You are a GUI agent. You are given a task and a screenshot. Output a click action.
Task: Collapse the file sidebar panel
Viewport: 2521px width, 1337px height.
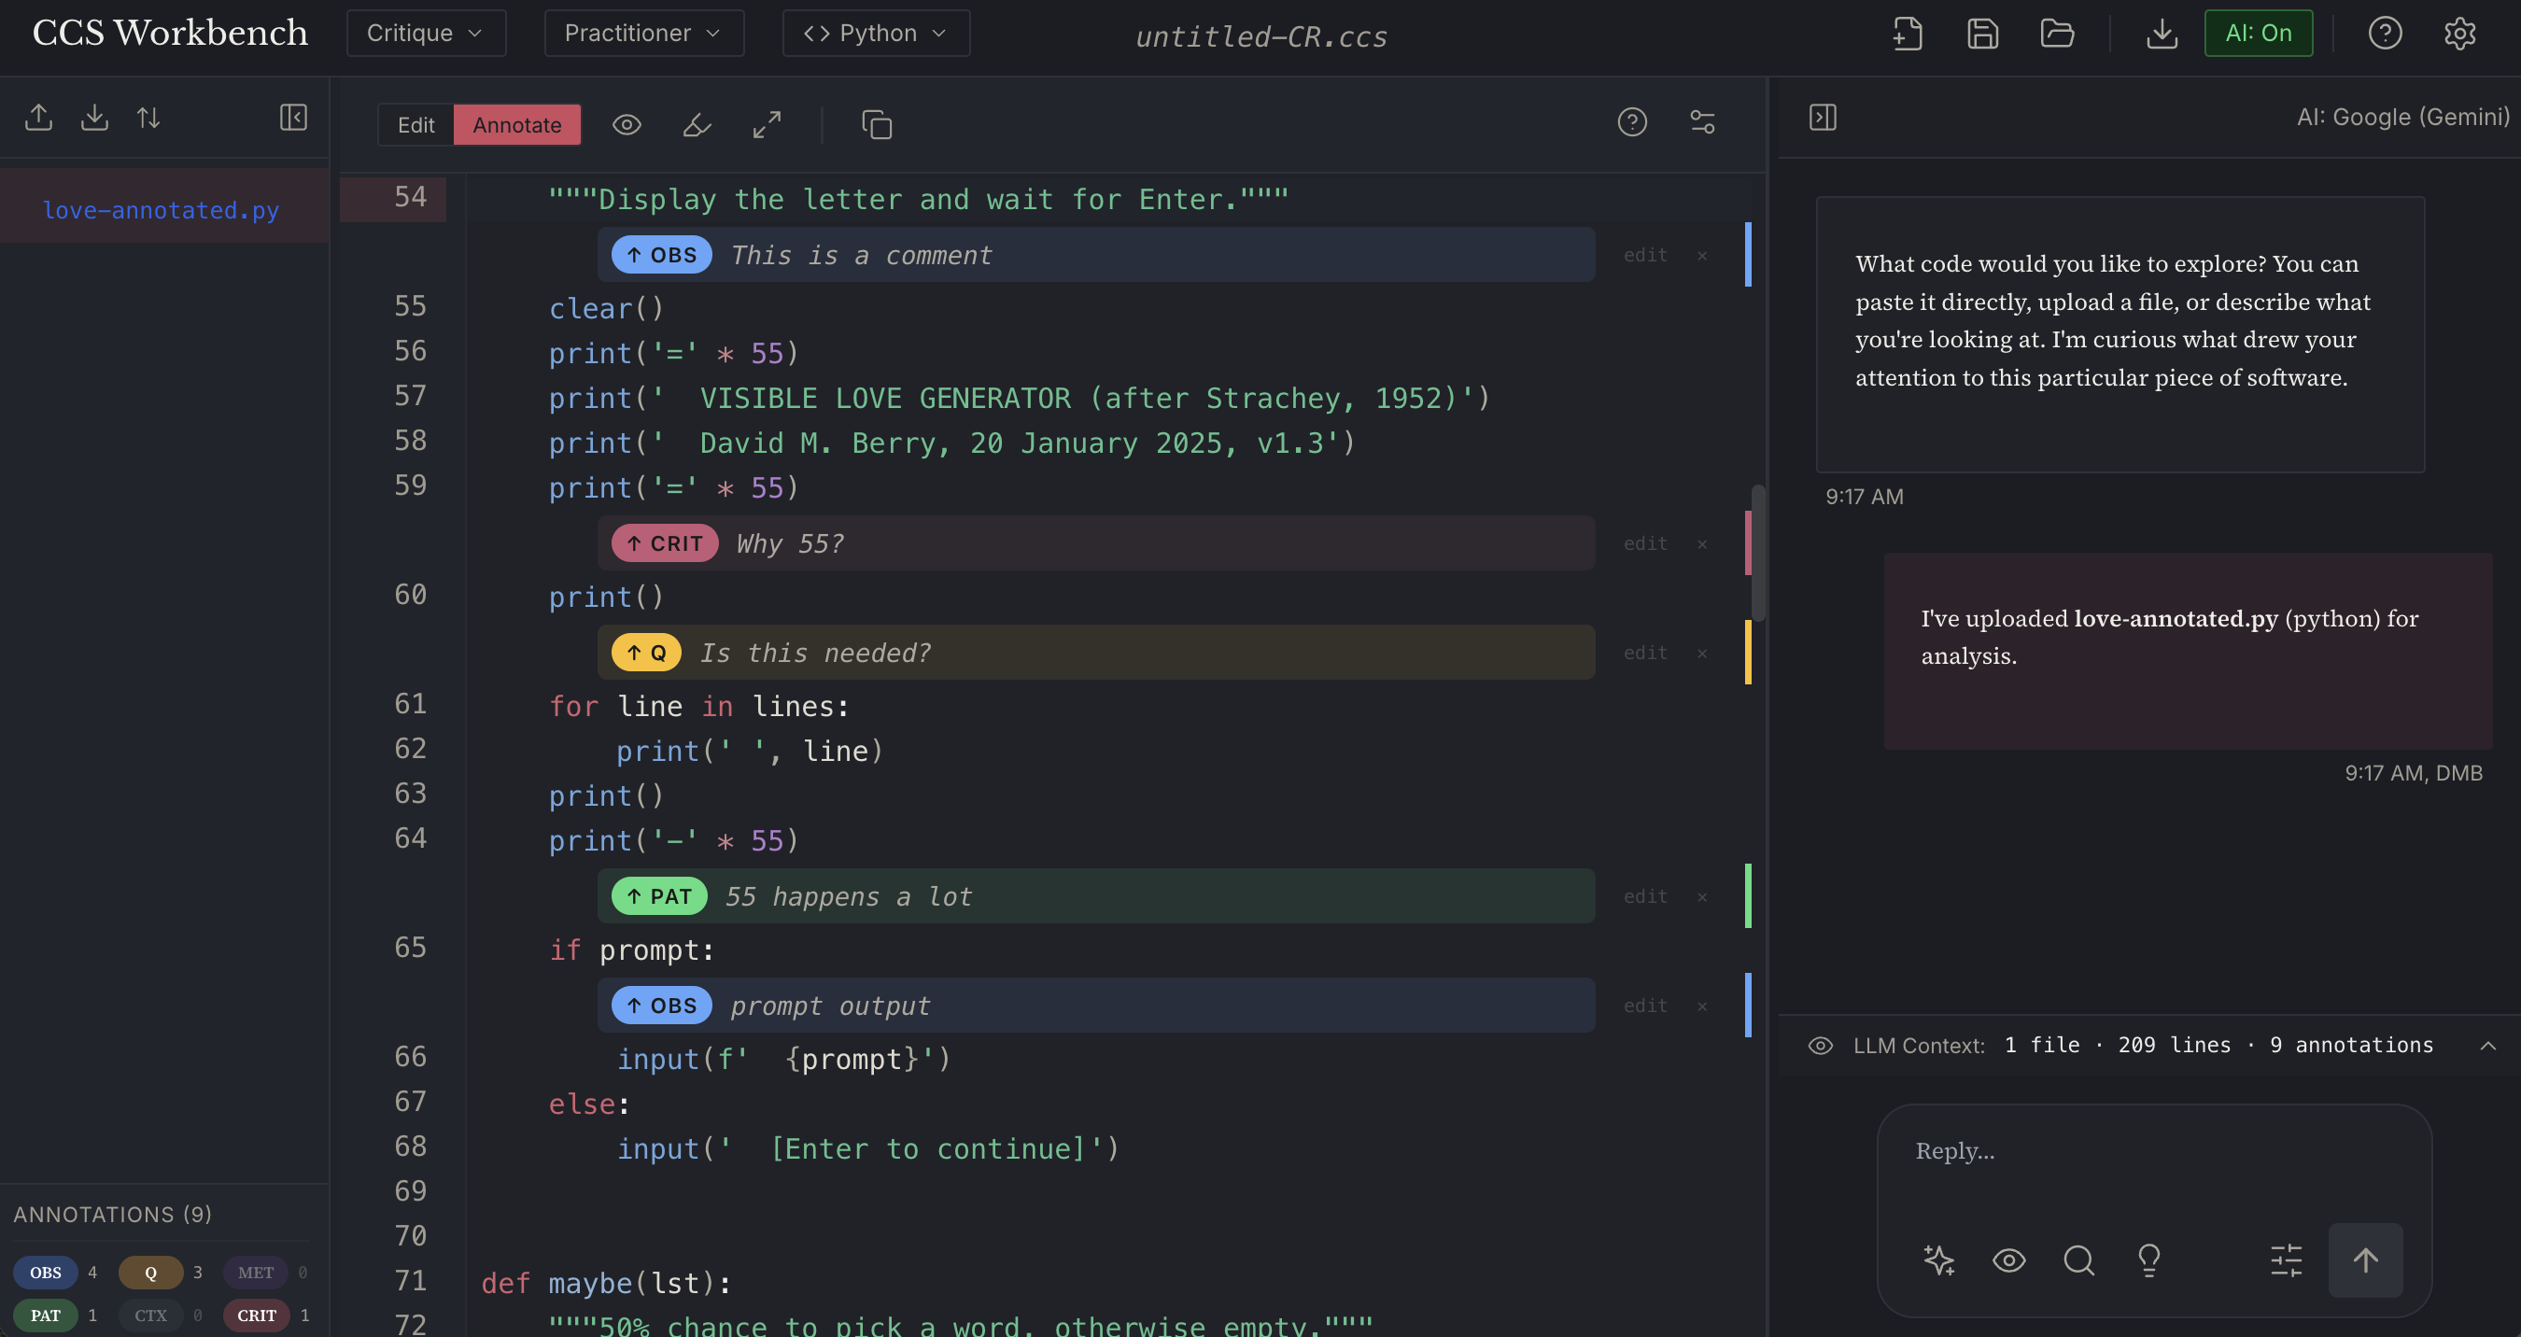[x=292, y=118]
